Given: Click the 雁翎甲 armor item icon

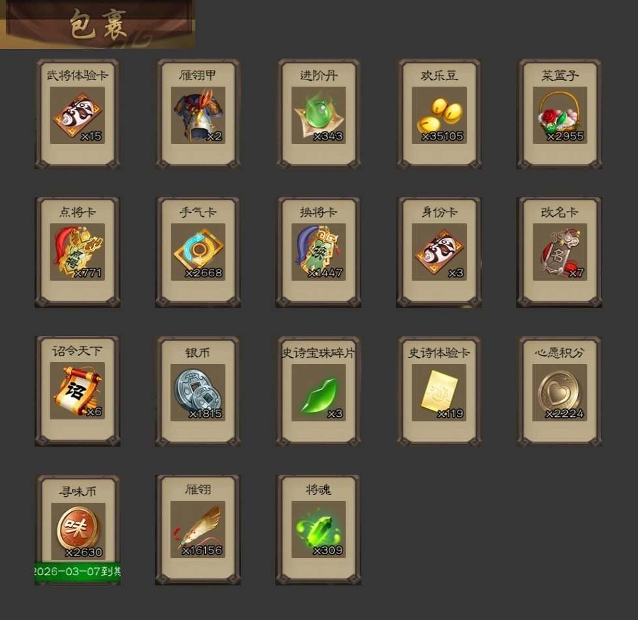Looking at the screenshot, I should click(x=198, y=115).
